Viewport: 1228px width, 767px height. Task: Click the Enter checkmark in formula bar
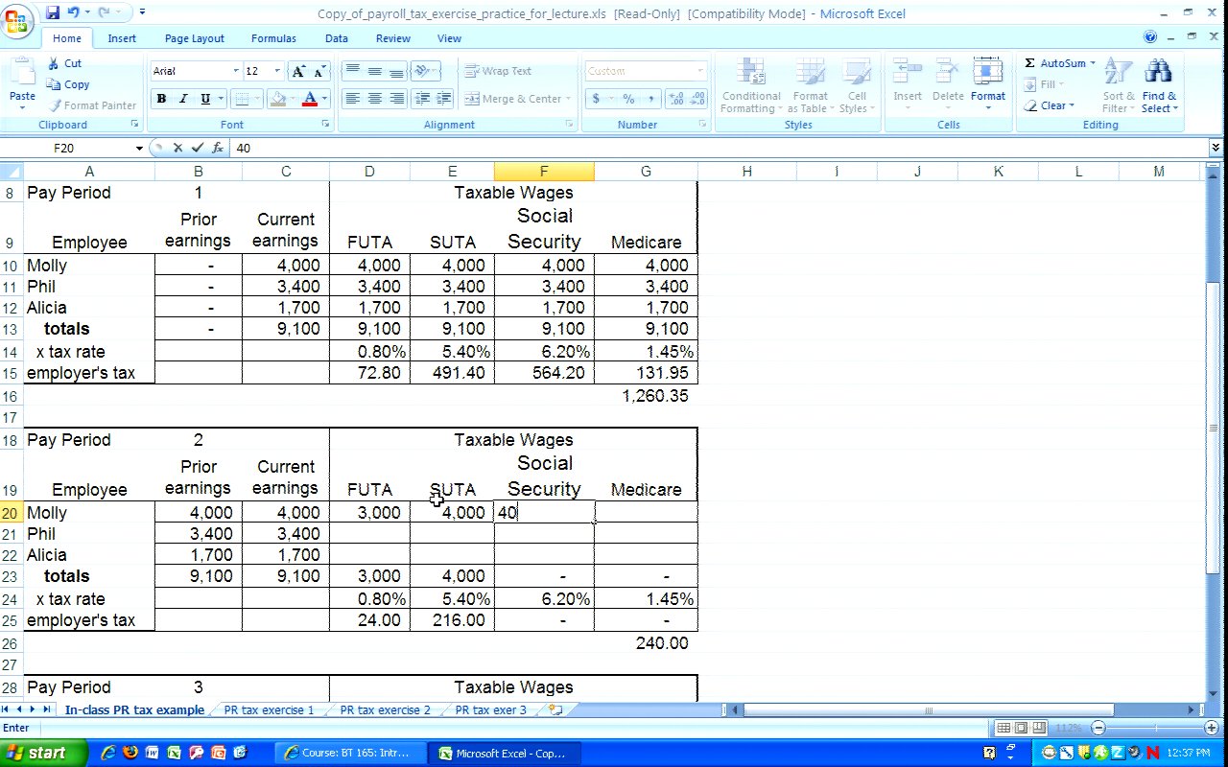click(198, 148)
